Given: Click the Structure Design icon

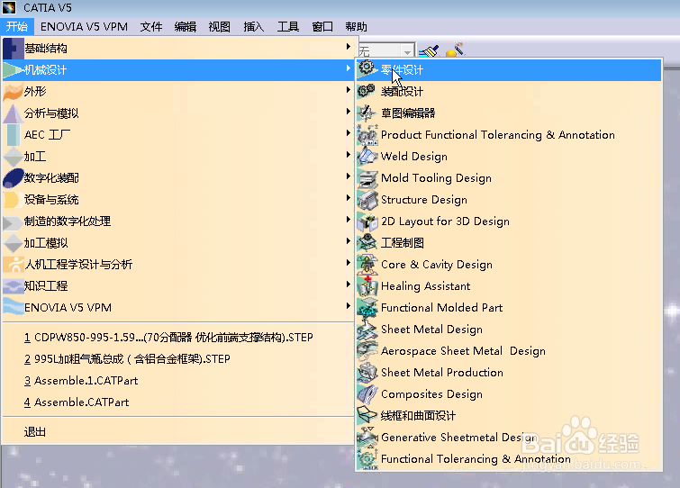Looking at the screenshot, I should (x=367, y=200).
